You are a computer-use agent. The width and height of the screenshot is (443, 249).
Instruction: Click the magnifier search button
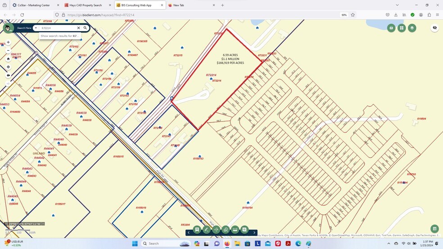tap(85, 28)
